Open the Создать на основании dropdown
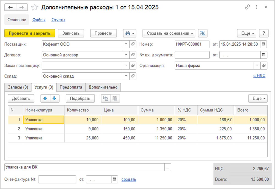 (x=169, y=33)
